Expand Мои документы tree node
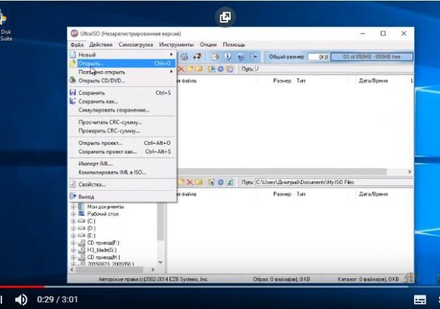440x309 pixels. point(73,206)
